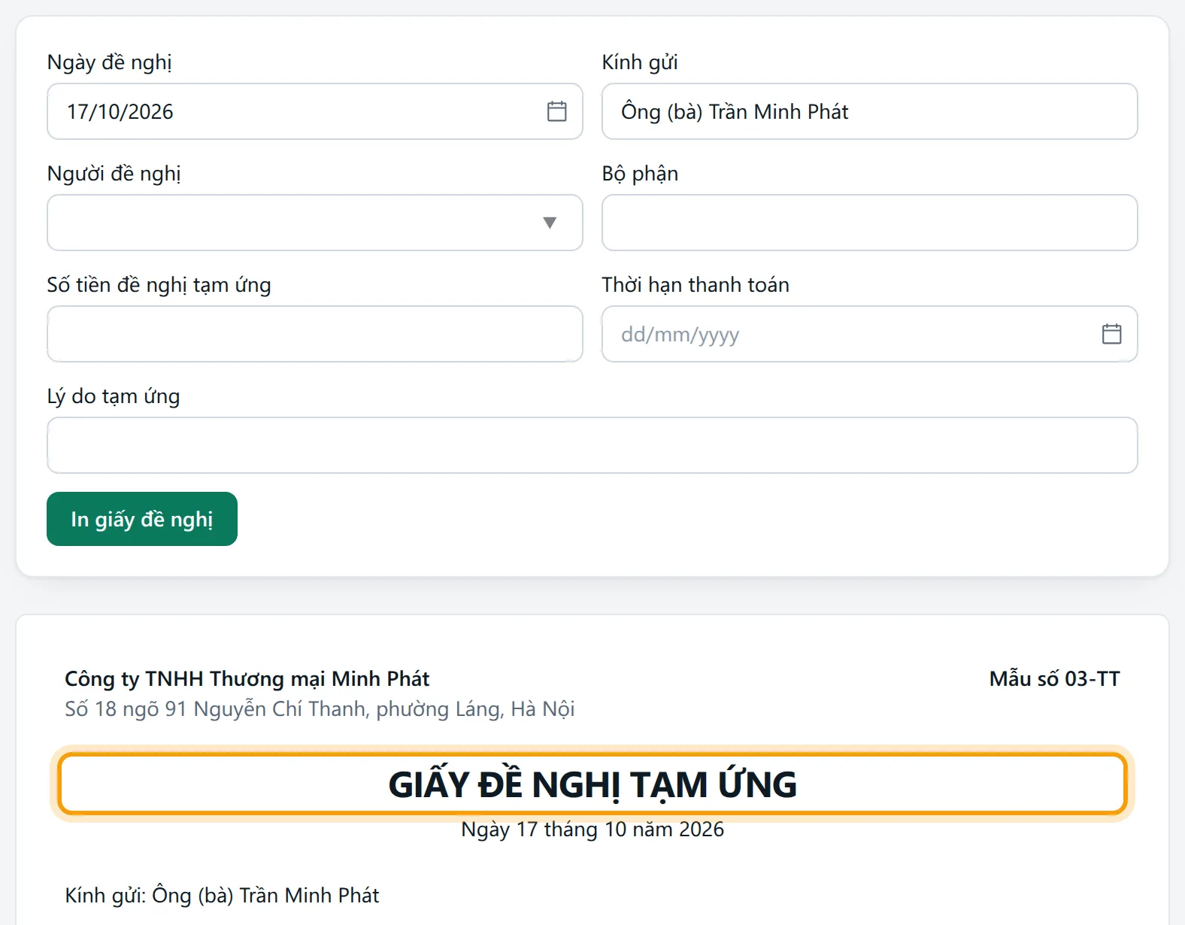
Task: Click the Thời hạn thanh toán label
Action: coord(696,285)
